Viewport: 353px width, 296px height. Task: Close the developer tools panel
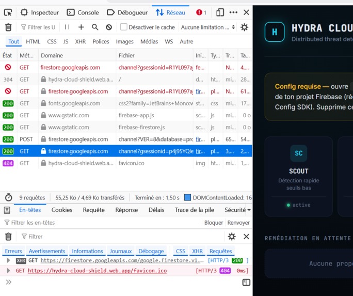(x=246, y=12)
